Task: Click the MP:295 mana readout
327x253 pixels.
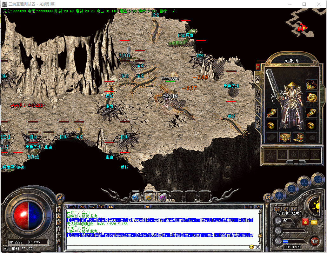Action: click(x=34, y=242)
